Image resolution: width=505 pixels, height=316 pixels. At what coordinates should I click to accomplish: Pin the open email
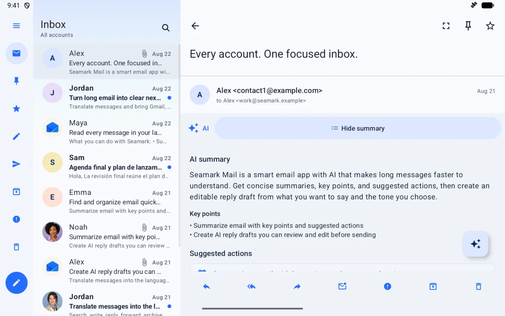[468, 26]
